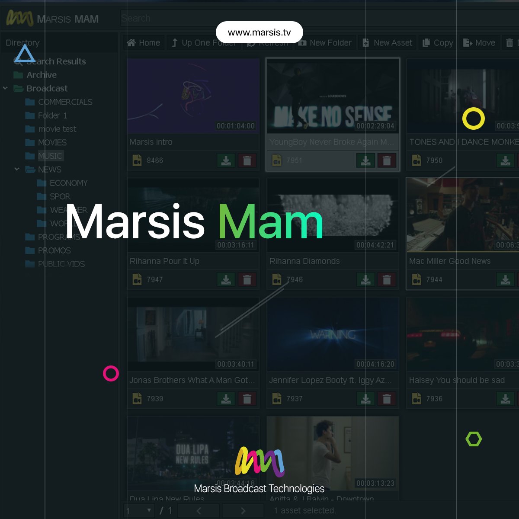Select the NEWS folder label
Viewport: 519px width, 519px height.
click(x=49, y=169)
